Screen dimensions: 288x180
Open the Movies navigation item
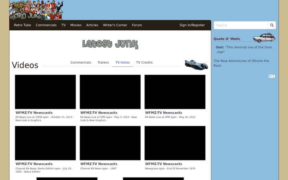coord(76,25)
